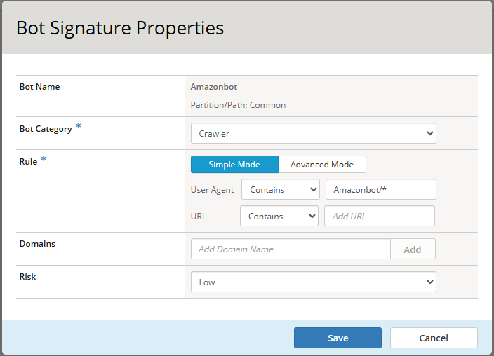Click the Add URL input field
This screenshot has height=356, width=494.
(x=380, y=216)
